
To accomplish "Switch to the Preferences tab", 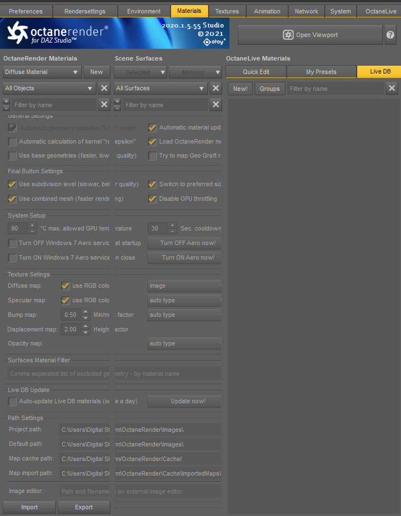I will pyautogui.click(x=26, y=11).
